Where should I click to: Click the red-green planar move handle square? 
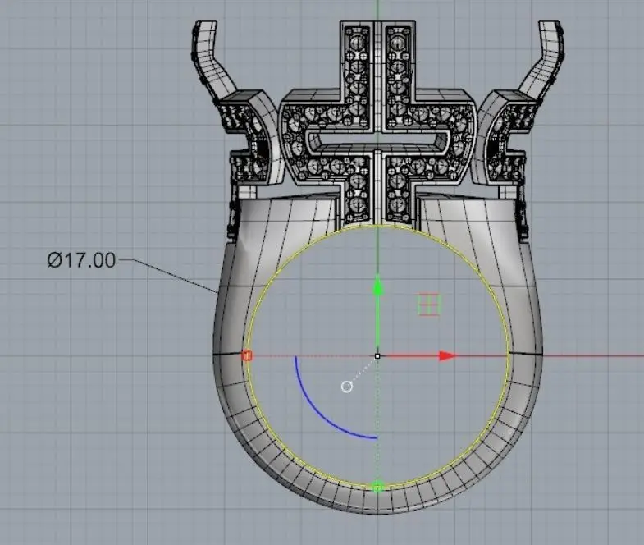(429, 305)
